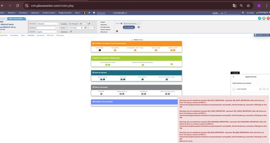Send the Business Card SMS template
Viewport: 270px width, 143px height.
(174, 50)
